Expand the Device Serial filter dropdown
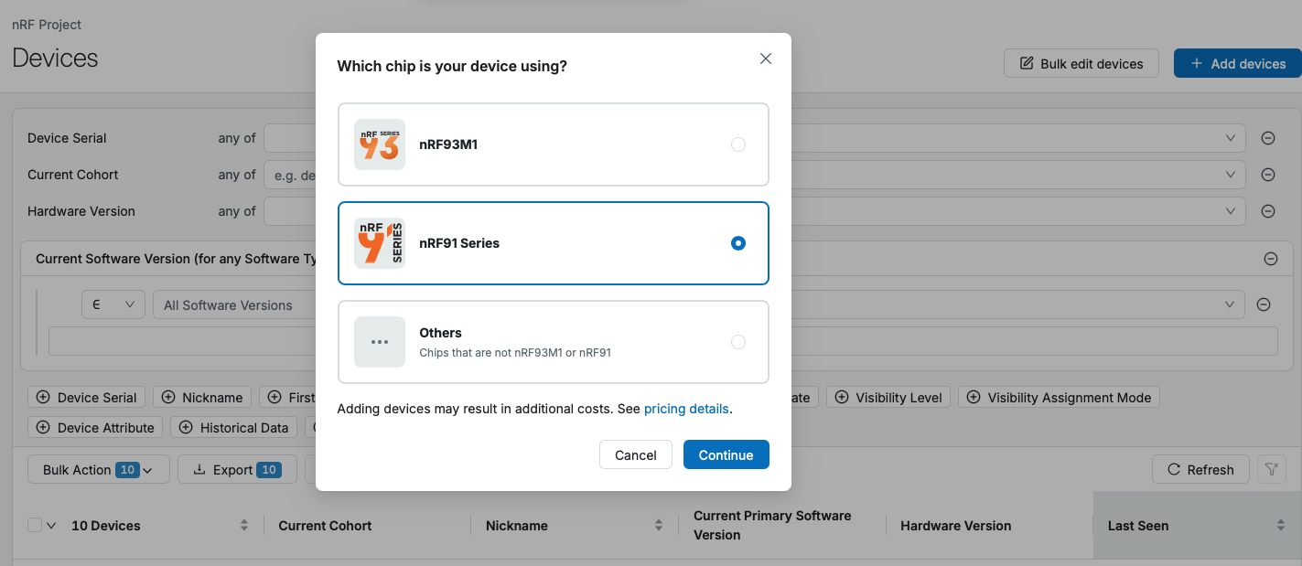Screen dimensions: 1302x566 click(1231, 138)
